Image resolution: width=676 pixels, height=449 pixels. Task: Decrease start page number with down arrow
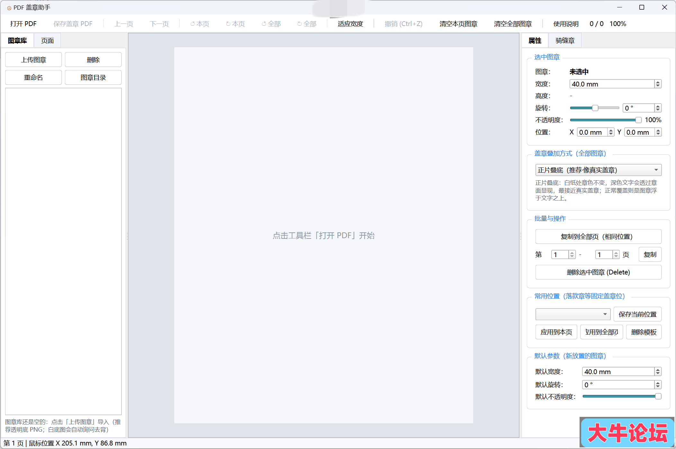click(x=572, y=256)
